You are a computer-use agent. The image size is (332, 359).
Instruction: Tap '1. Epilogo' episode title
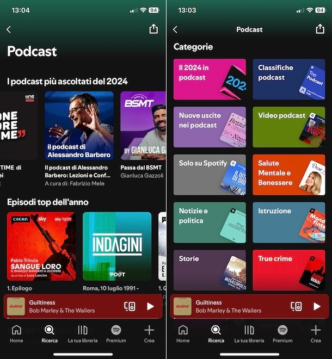click(x=20, y=288)
